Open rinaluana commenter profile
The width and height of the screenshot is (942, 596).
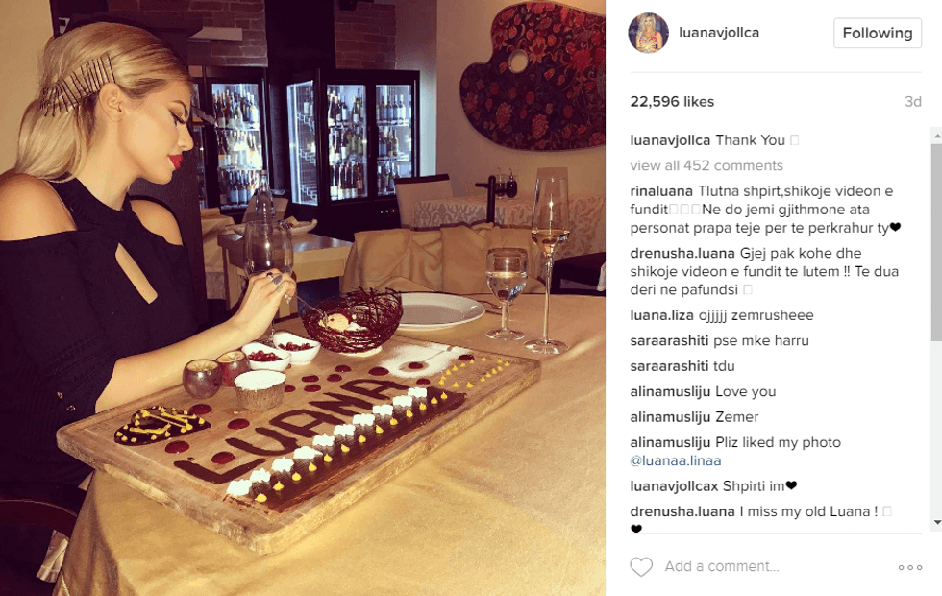661,191
